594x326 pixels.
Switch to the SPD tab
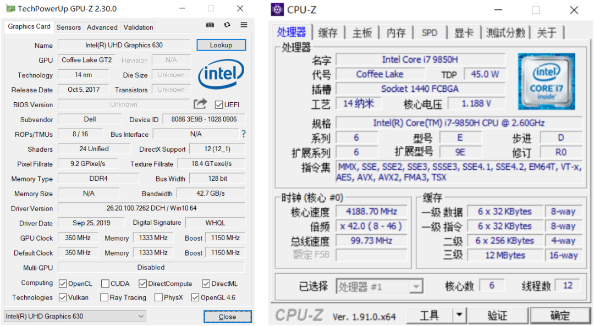430,33
